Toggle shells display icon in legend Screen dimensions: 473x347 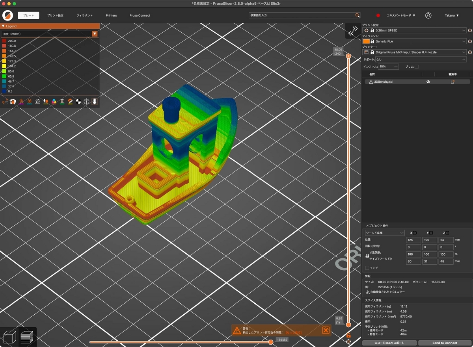(x=86, y=102)
